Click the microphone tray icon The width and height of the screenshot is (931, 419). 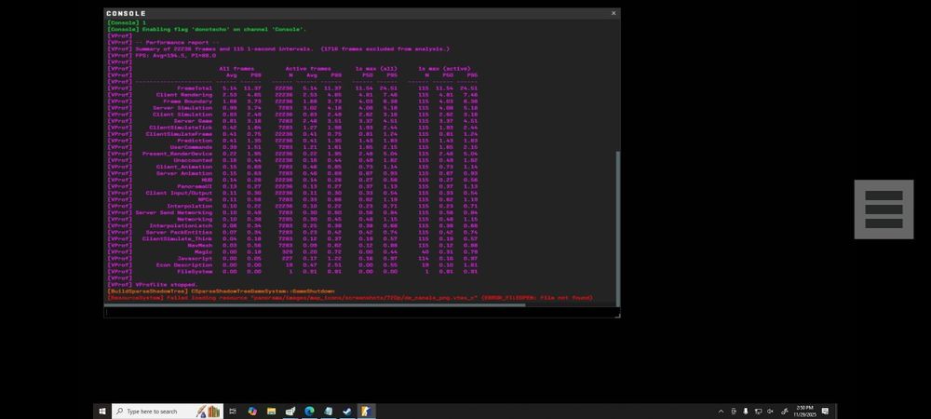746,412
